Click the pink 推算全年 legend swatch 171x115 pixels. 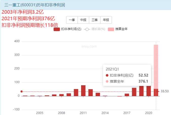[111, 29]
